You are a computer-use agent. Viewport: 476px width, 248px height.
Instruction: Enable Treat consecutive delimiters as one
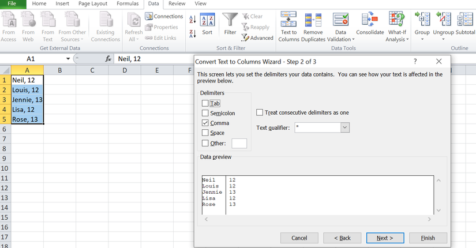(x=260, y=112)
